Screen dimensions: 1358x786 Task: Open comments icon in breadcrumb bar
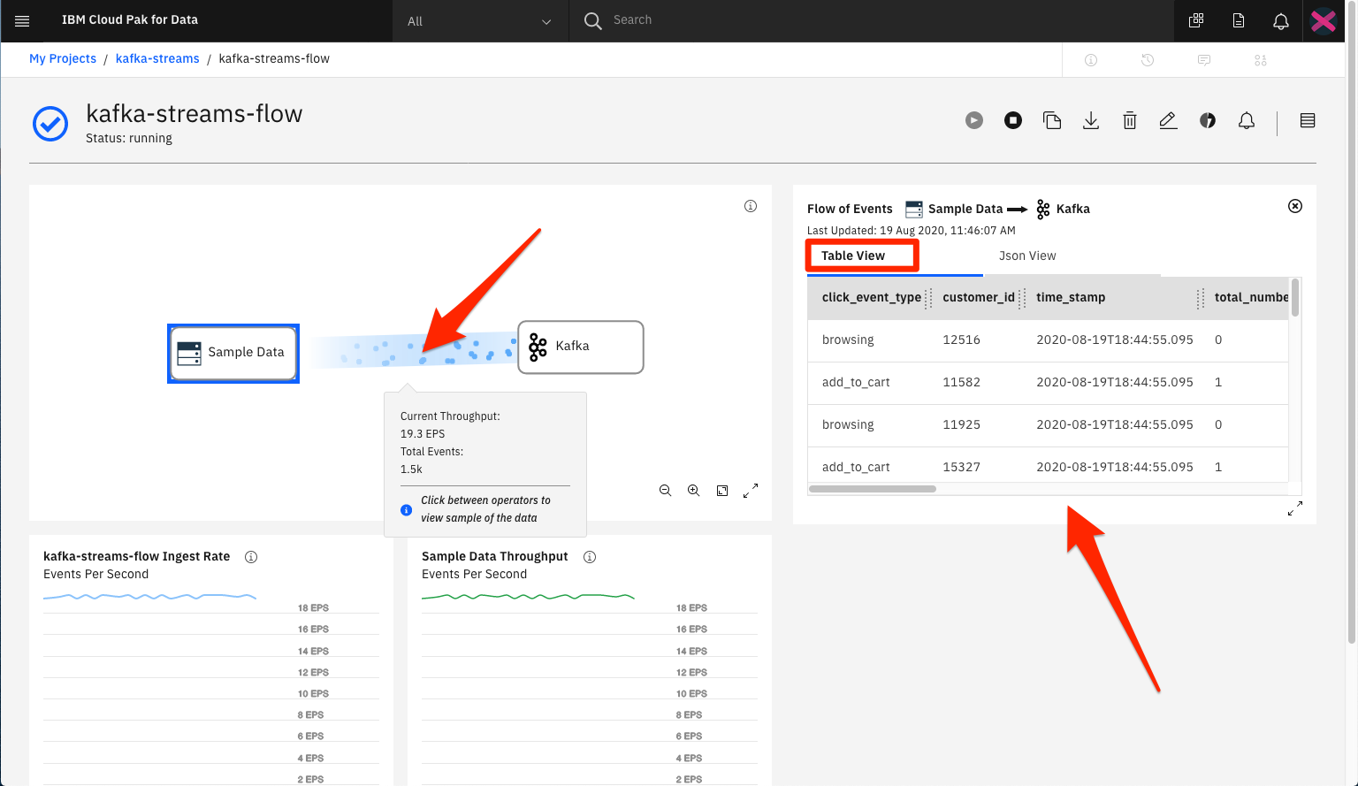pyautogui.click(x=1204, y=60)
